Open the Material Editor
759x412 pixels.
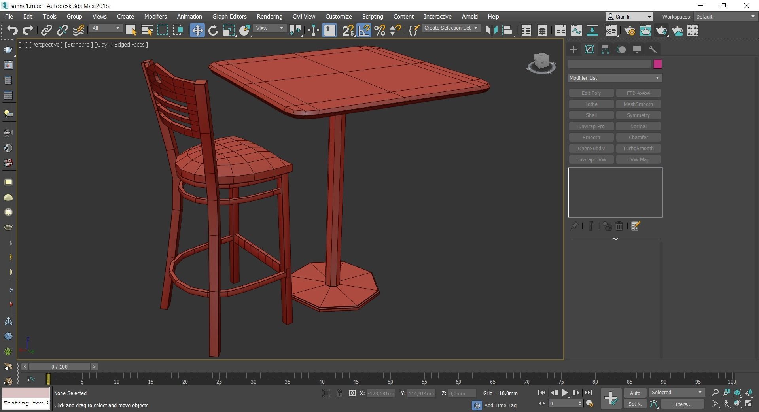[x=611, y=30]
